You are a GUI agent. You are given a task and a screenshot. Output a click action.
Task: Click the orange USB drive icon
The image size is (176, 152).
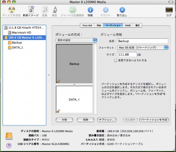(9, 136)
